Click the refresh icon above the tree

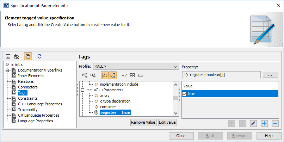pyautogui.click(x=39, y=56)
